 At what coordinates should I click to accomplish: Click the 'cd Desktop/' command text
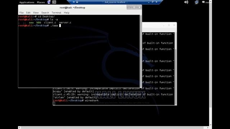click(x=46, y=16)
